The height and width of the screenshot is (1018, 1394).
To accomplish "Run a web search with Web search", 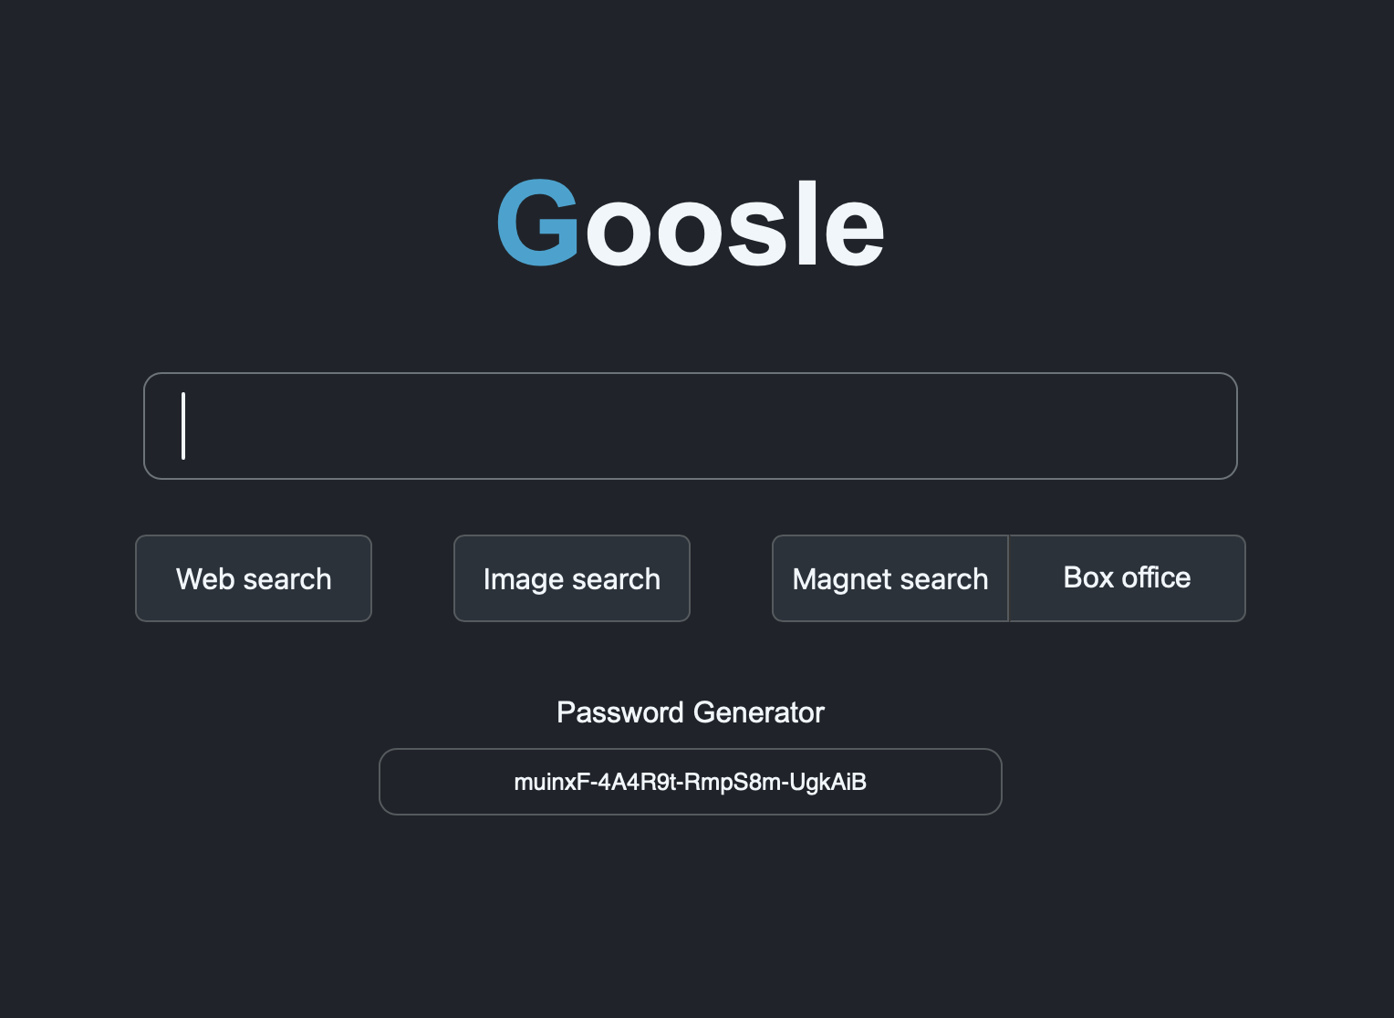I will tap(254, 578).
